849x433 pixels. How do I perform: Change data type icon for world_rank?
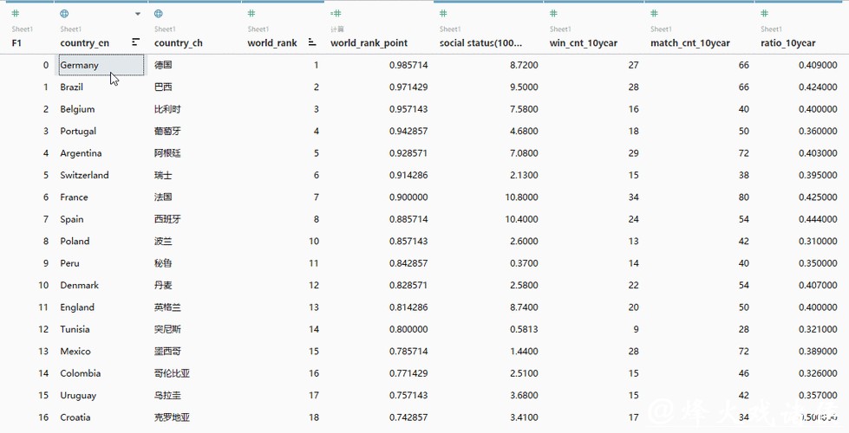tap(251, 14)
